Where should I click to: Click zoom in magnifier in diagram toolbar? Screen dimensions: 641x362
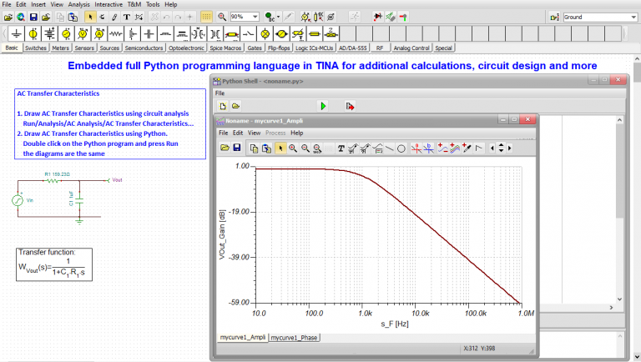293,148
